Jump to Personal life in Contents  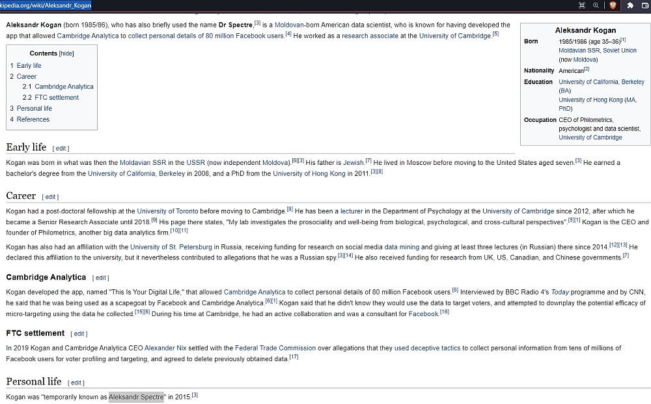tap(35, 108)
